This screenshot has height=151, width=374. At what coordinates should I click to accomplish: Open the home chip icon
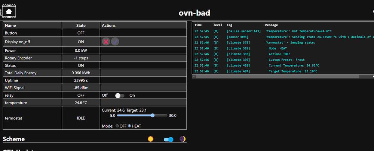point(9,11)
